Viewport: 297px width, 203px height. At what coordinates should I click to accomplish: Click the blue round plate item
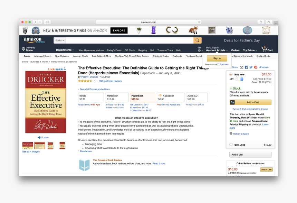pyautogui.click(x=247, y=30)
